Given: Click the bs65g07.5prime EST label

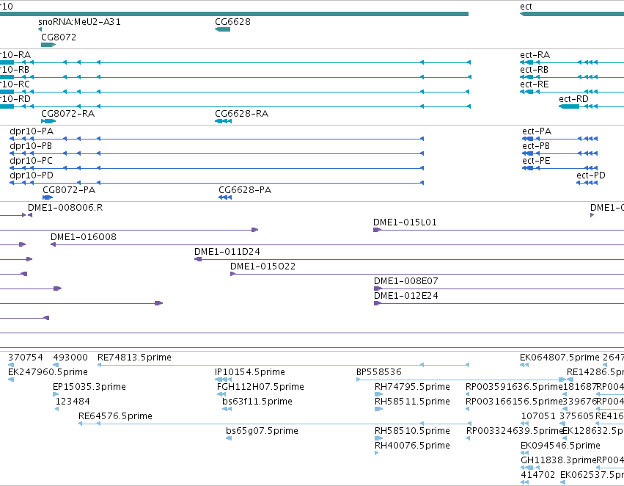Looking at the screenshot, I should pos(262,431).
